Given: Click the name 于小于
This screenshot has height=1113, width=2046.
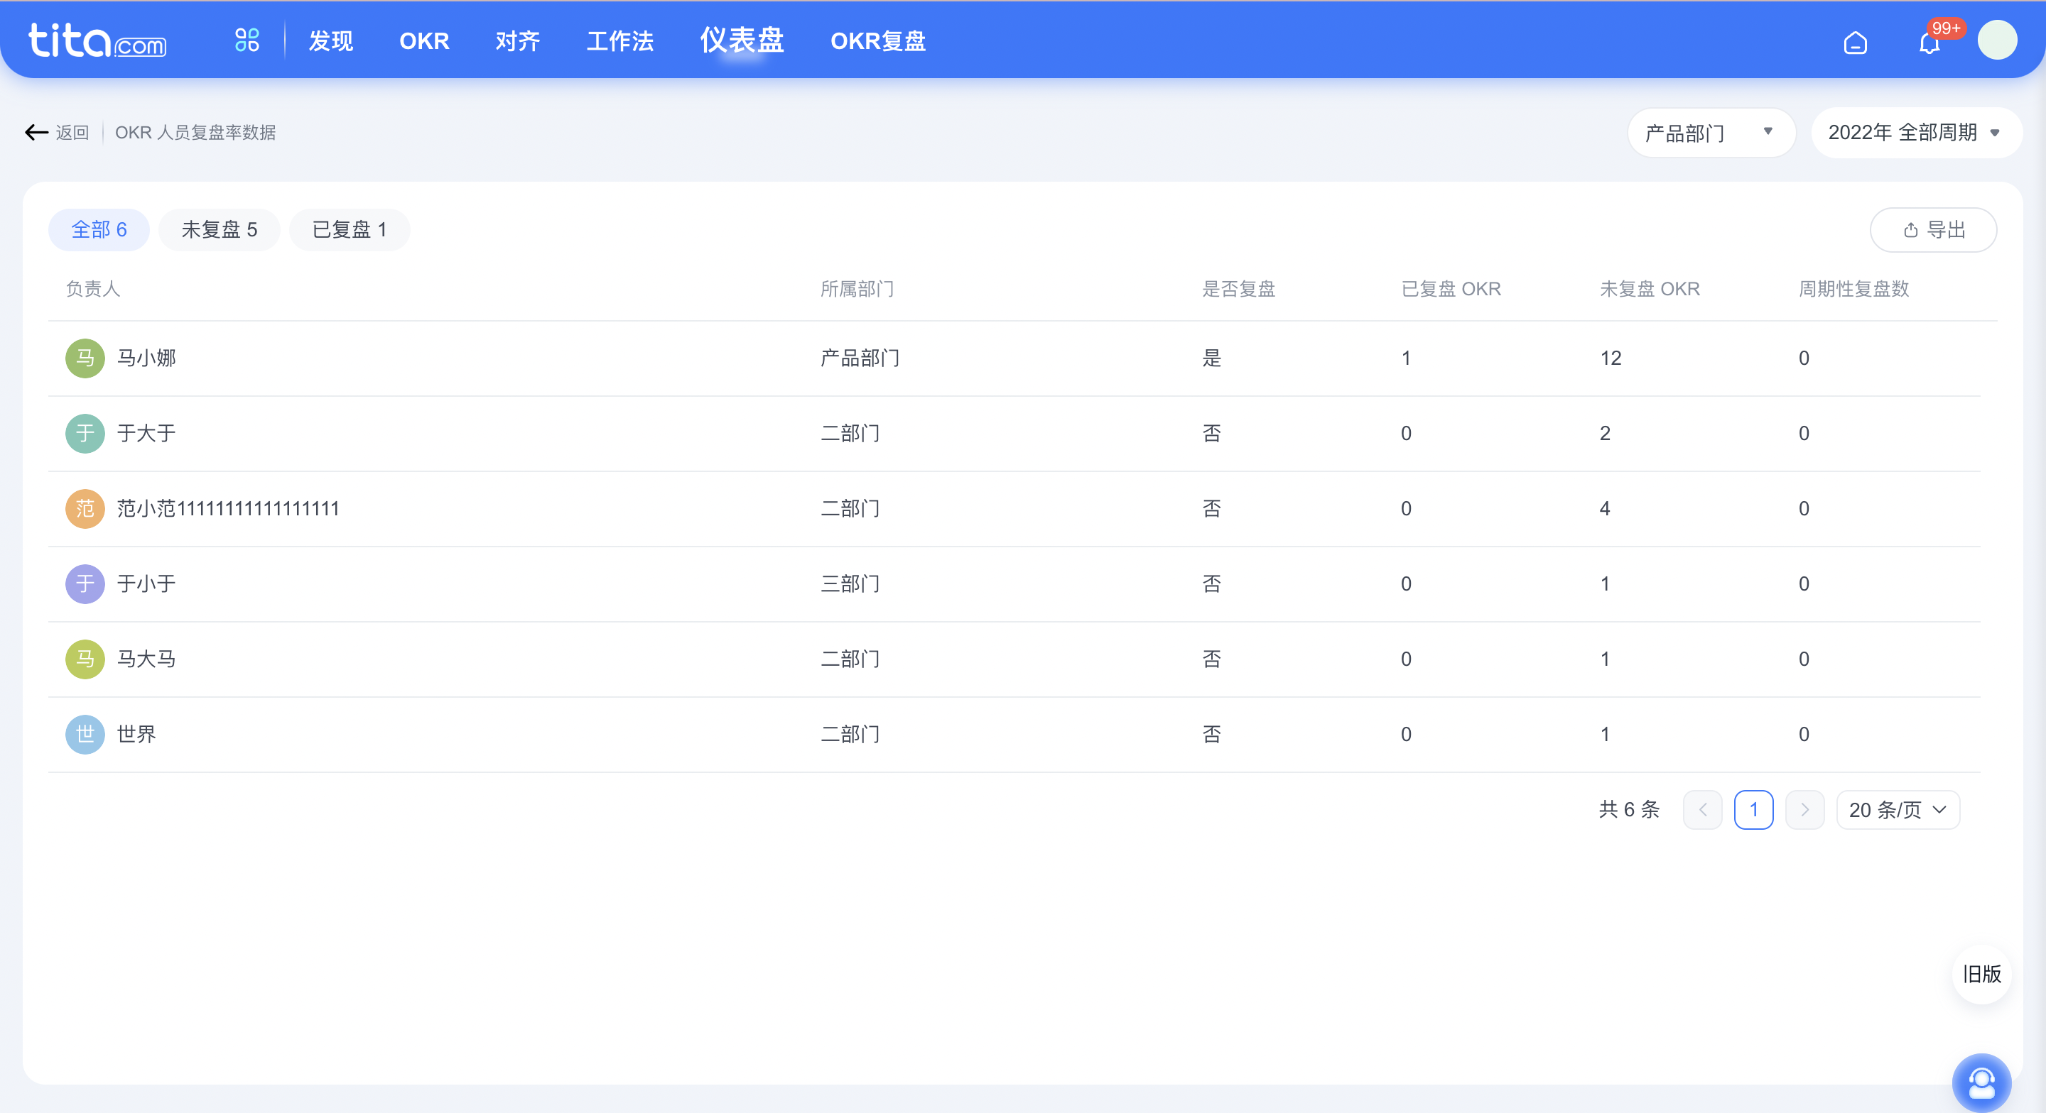Looking at the screenshot, I should pyautogui.click(x=147, y=584).
